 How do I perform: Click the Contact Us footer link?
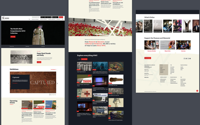tap(162, 72)
